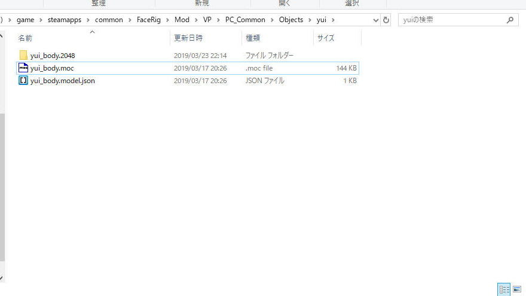
Task: Click the 開く ribbon group label
Action: click(x=285, y=4)
